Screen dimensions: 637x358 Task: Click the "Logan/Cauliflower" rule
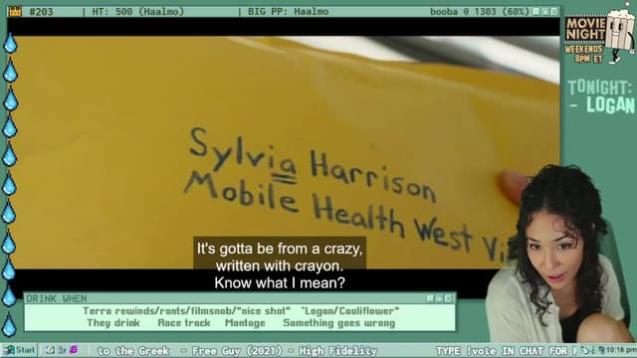(x=349, y=311)
